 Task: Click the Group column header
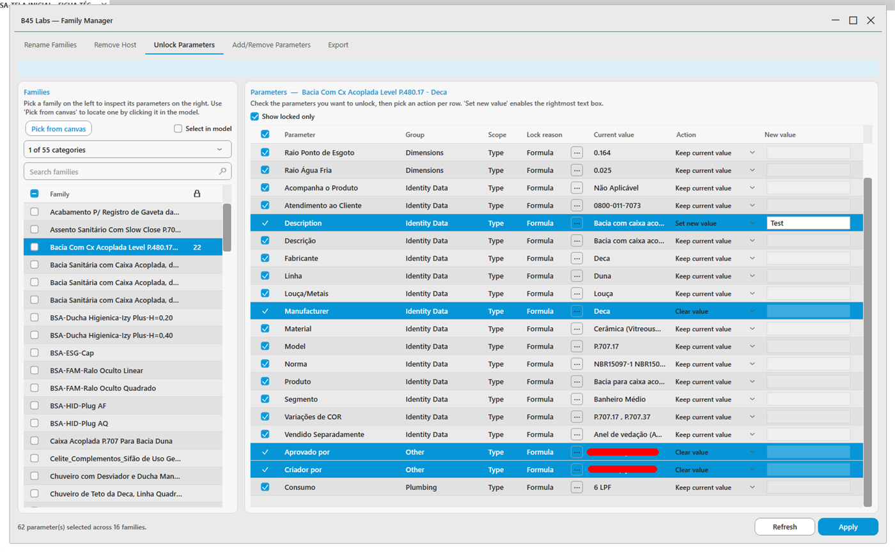tap(415, 135)
